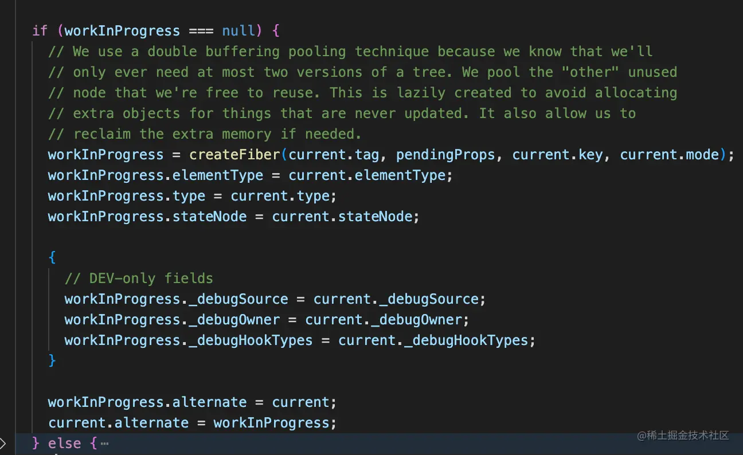Click the 'else' keyword
This screenshot has height=455, width=743.
[65, 444]
